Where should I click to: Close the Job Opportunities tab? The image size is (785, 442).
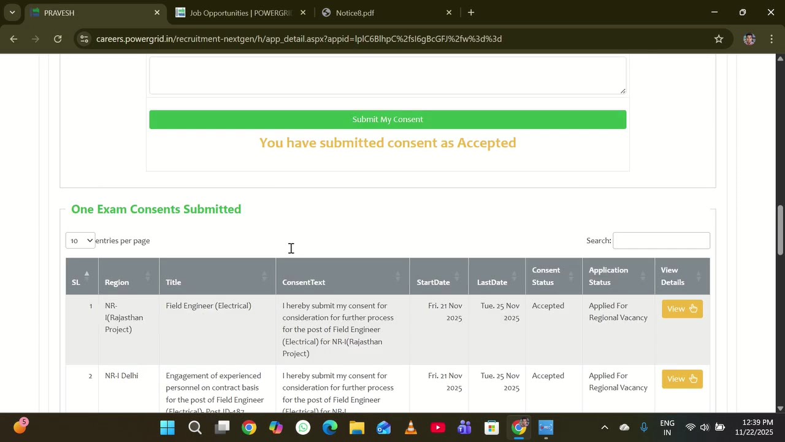[x=303, y=12]
